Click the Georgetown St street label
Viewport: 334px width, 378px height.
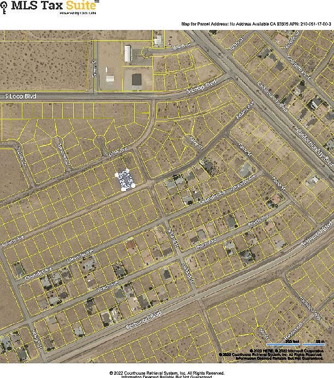pos(299,67)
